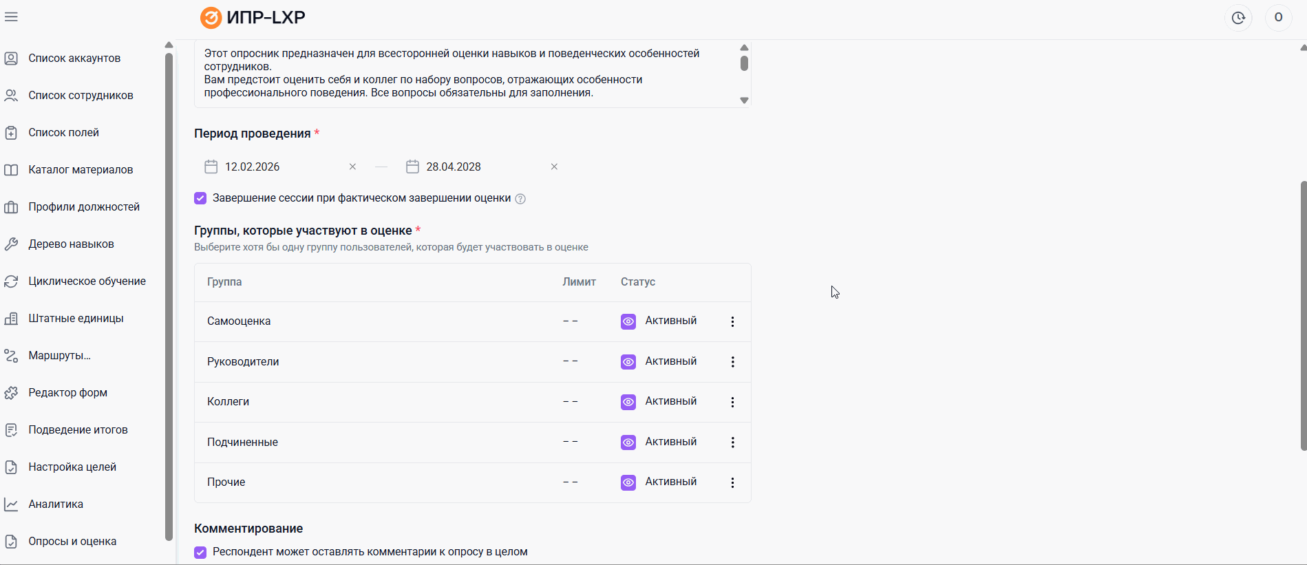This screenshot has width=1307, height=565.
Task: Click the history clock icon in the header
Action: pyautogui.click(x=1238, y=18)
